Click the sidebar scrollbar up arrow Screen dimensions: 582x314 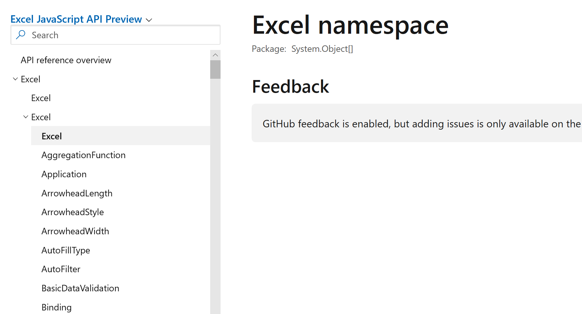(215, 55)
